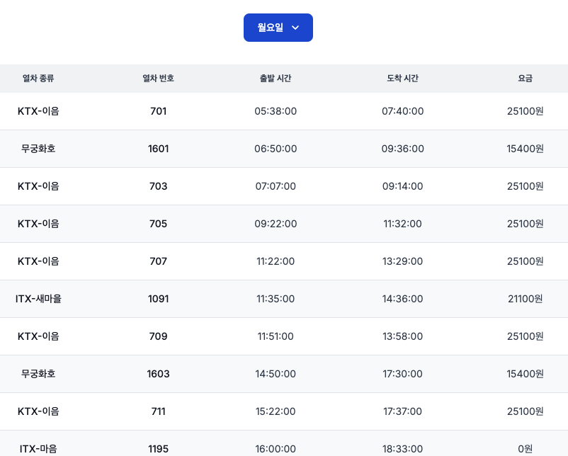
Task: Click the 출발 시간 column header
Action: (276, 78)
